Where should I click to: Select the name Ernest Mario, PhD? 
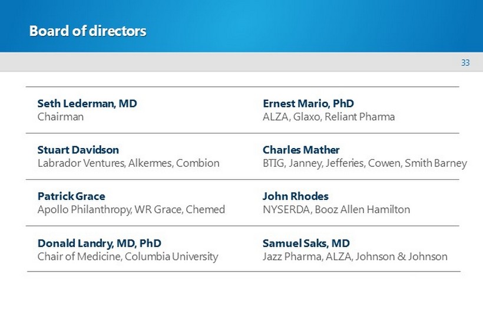pos(308,103)
